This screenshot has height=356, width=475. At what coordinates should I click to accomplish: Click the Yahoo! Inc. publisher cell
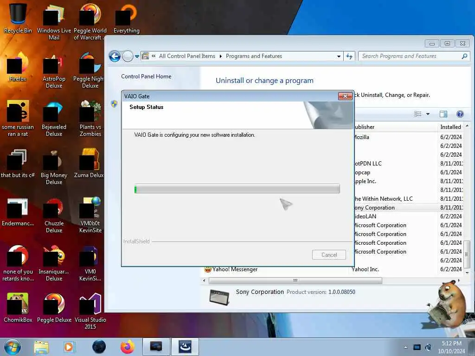coord(365,269)
